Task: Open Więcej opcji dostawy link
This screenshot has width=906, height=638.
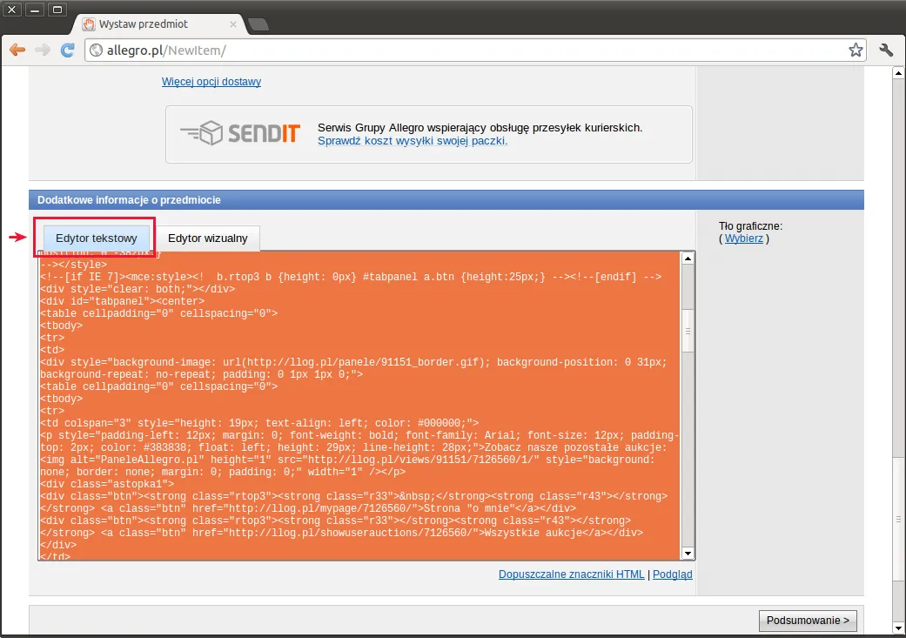Action: (211, 81)
